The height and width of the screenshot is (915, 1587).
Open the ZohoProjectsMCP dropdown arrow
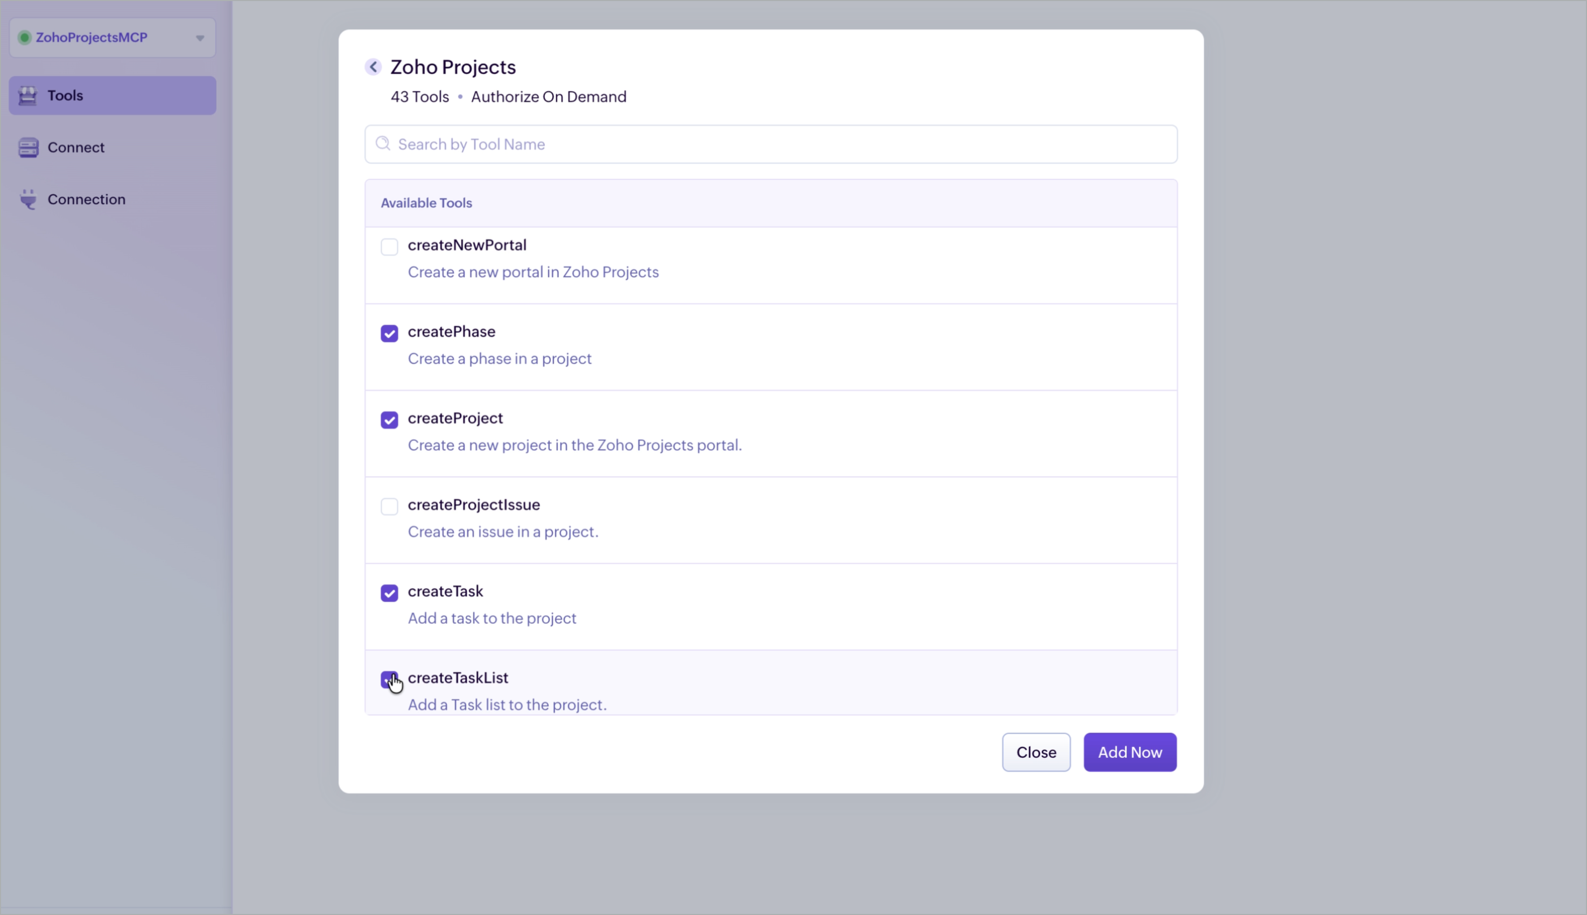[x=200, y=38]
